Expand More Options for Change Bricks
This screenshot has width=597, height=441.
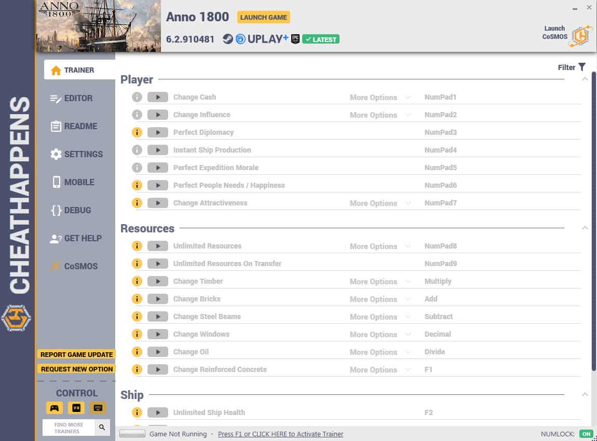pos(381,299)
